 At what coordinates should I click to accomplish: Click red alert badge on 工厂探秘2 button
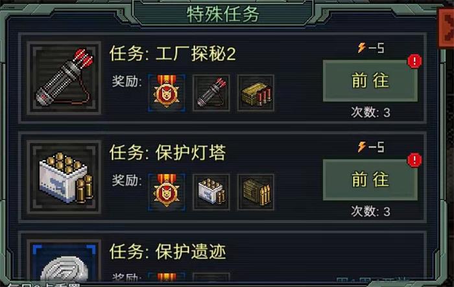tap(414, 61)
